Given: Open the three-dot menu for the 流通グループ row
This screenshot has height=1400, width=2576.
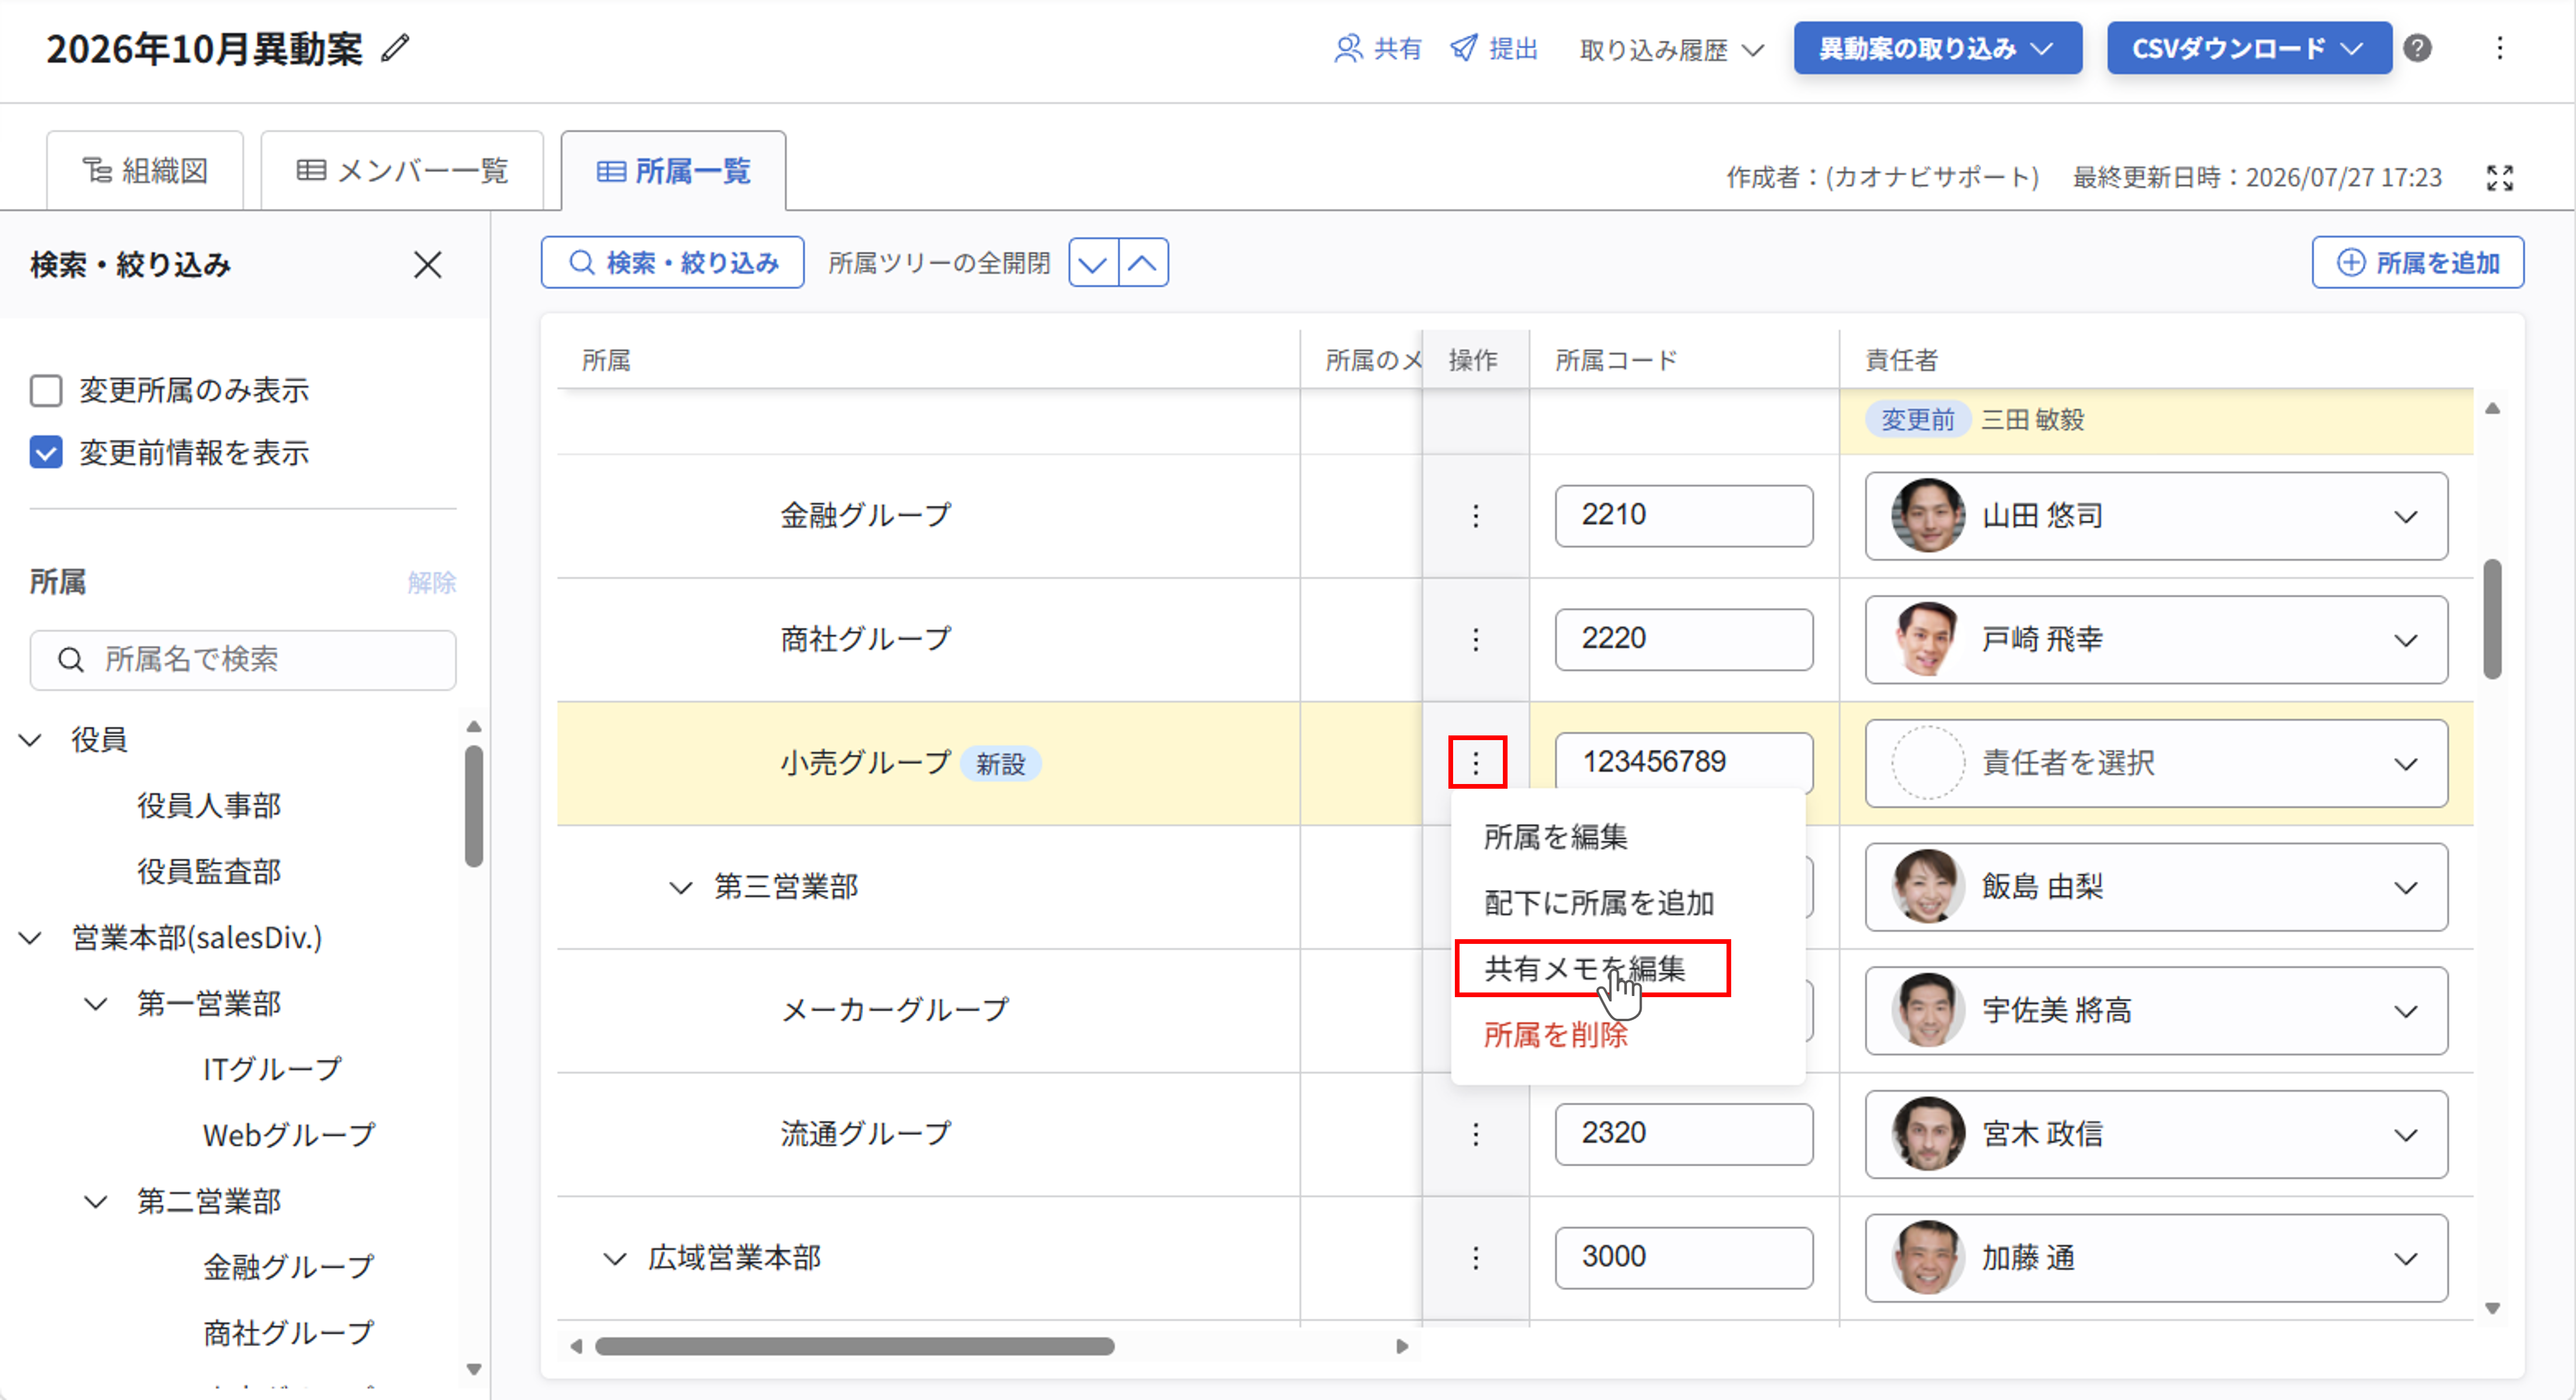Looking at the screenshot, I should click(1475, 1134).
